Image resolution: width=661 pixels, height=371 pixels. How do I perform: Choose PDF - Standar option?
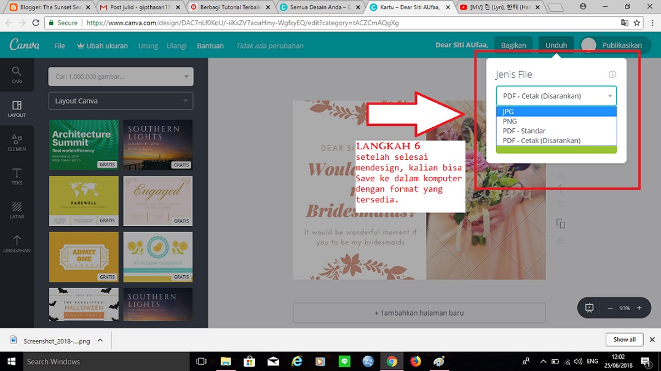click(x=556, y=131)
